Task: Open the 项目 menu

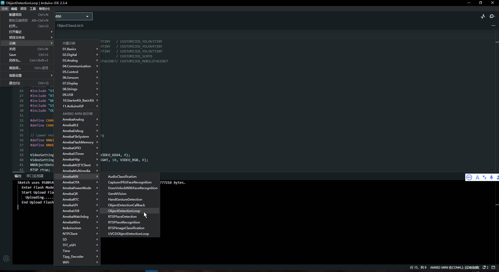Action: tap(23, 9)
